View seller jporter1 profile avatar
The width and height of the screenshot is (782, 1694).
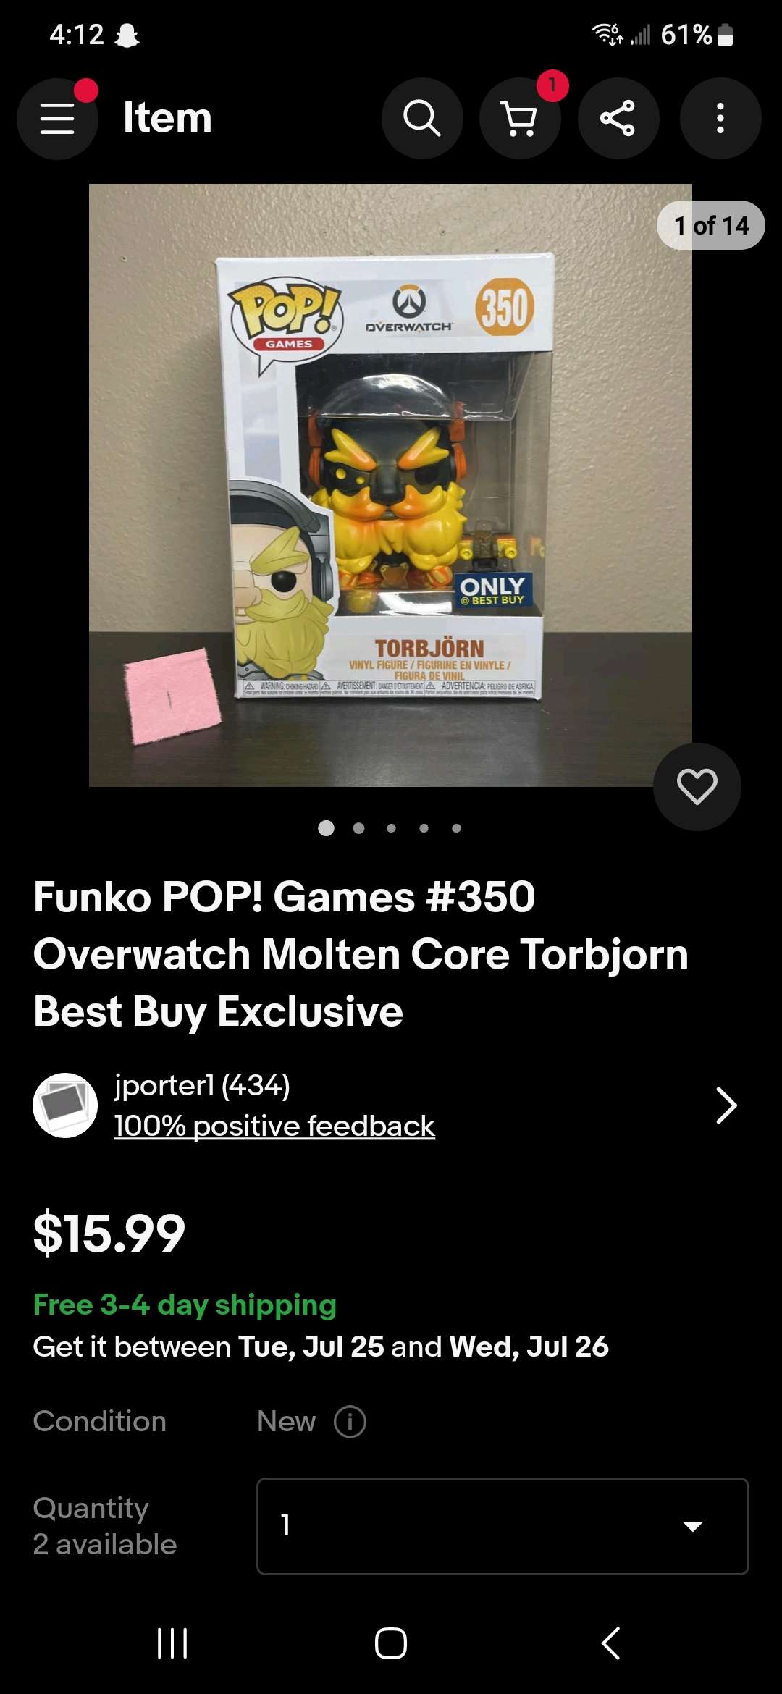click(65, 1105)
